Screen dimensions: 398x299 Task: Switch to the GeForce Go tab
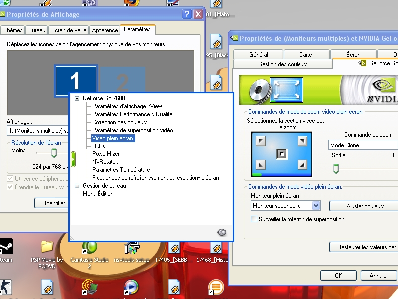coord(366,63)
